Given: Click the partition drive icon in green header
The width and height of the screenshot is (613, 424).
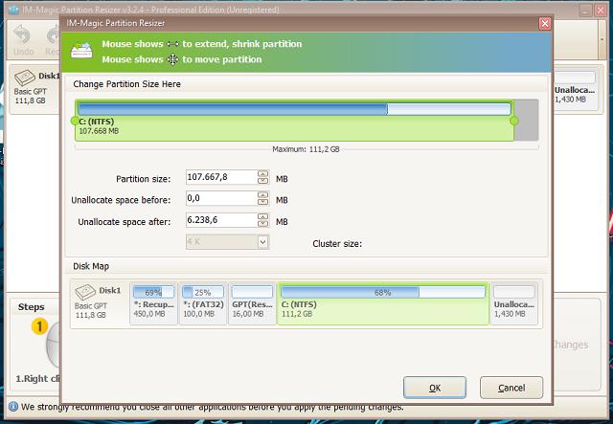Looking at the screenshot, I should coord(81,51).
